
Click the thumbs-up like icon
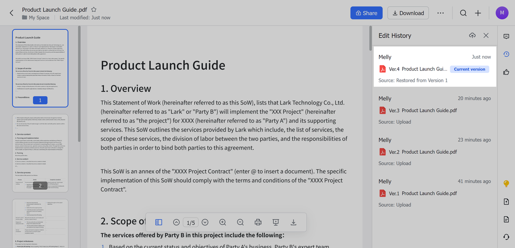pos(506,72)
